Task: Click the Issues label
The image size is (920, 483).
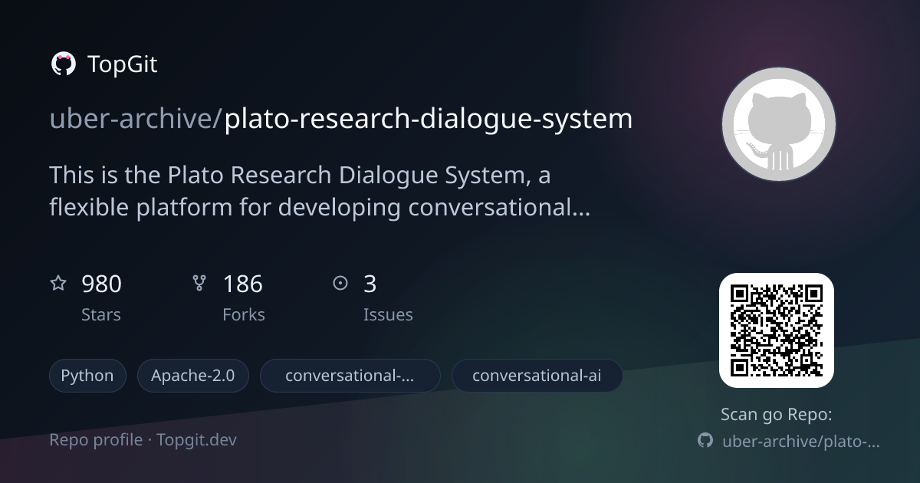Action: (388, 315)
